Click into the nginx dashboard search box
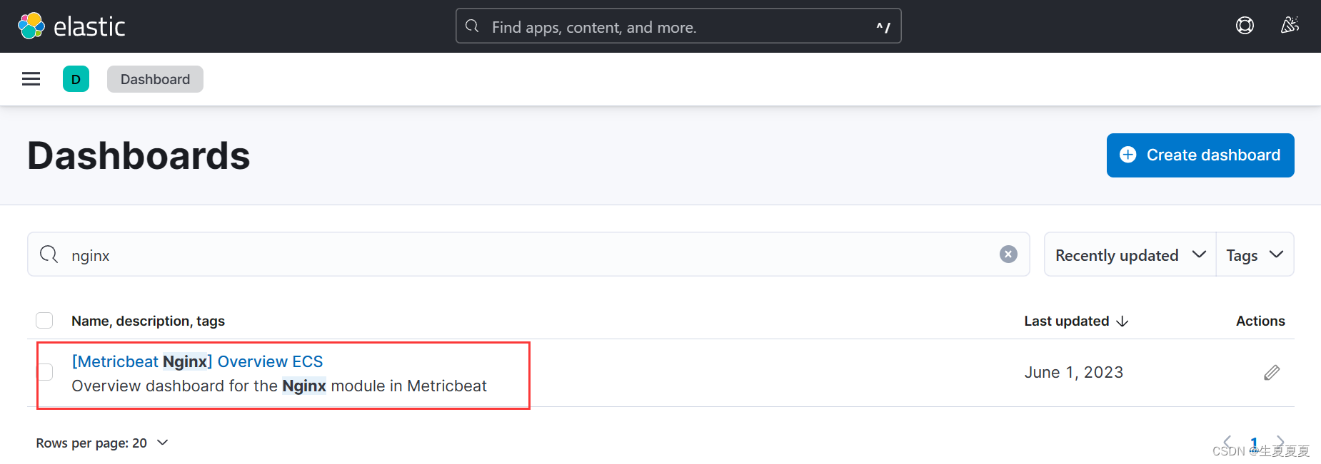The height and width of the screenshot is (464, 1321). pyautogui.click(x=528, y=254)
